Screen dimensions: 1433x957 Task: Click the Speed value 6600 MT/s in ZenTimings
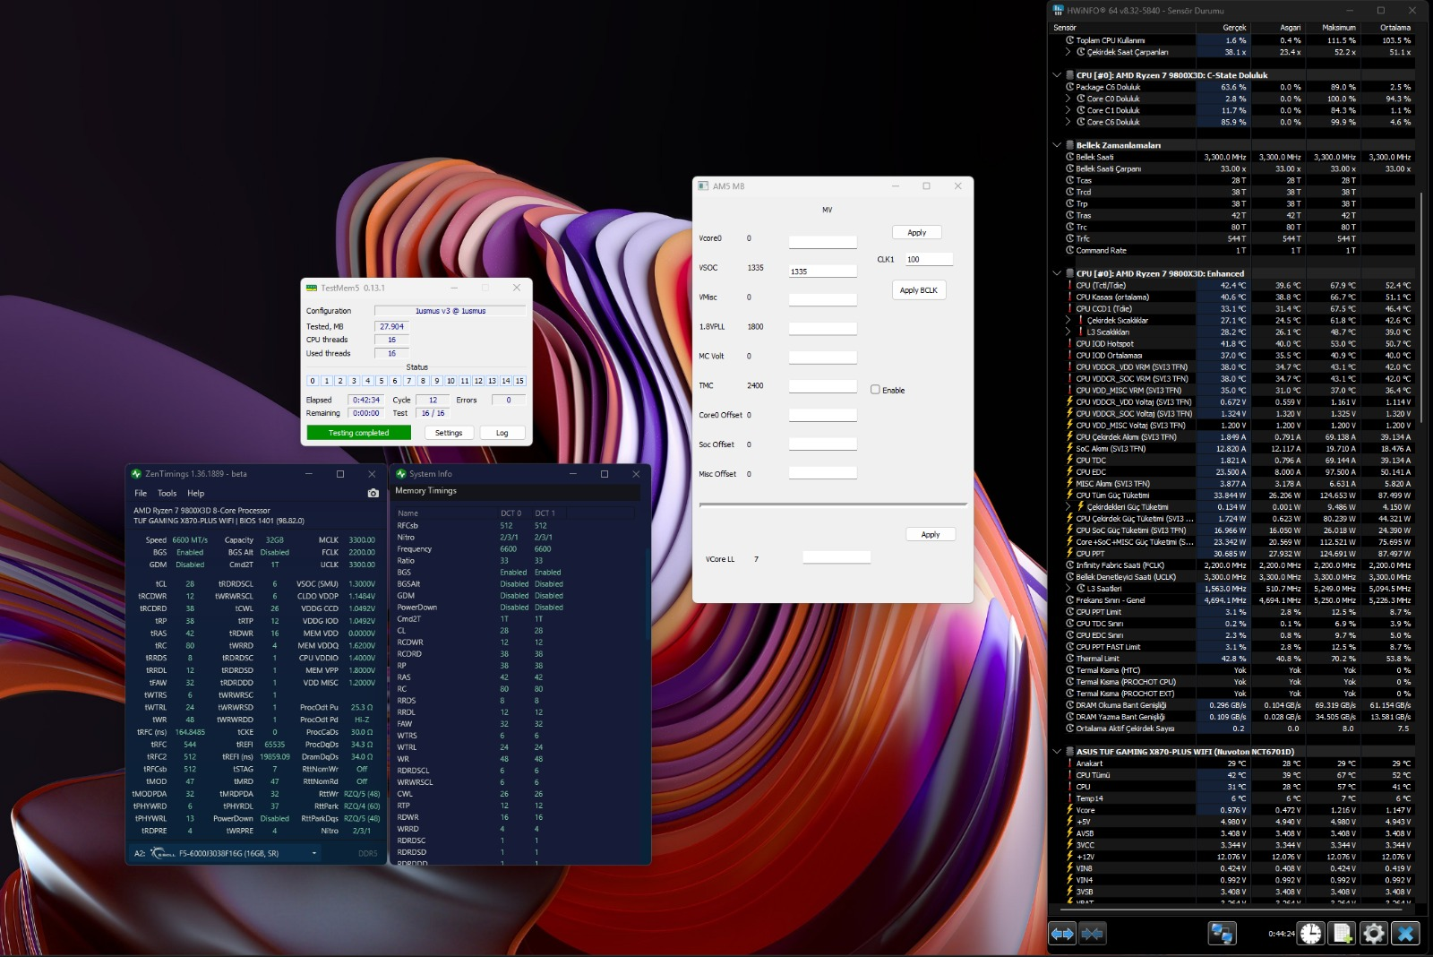click(x=190, y=540)
